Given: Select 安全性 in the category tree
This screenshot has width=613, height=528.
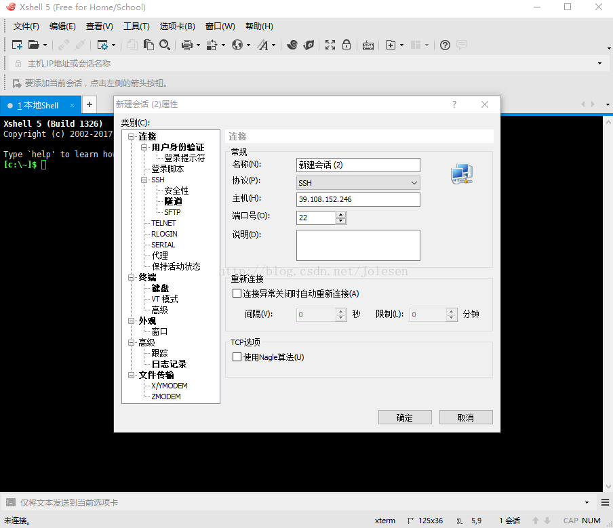Looking at the screenshot, I should point(176,190).
